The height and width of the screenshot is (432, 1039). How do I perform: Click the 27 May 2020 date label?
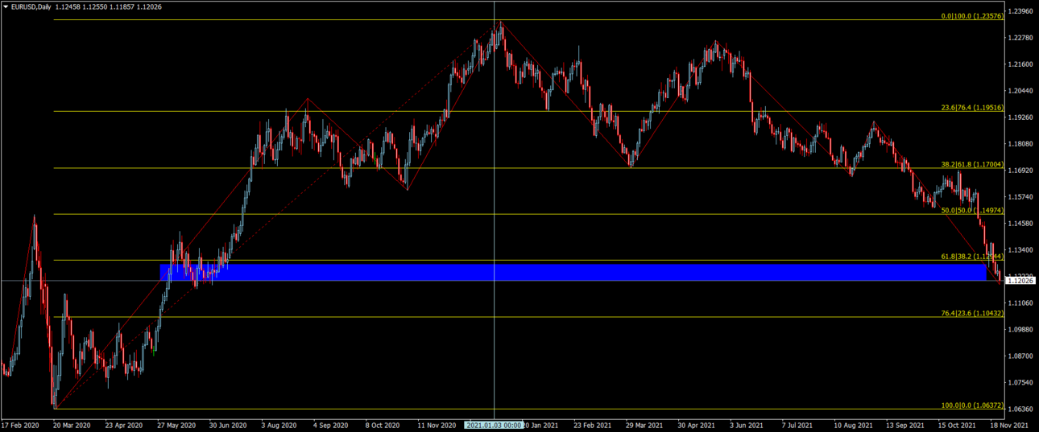tap(176, 425)
